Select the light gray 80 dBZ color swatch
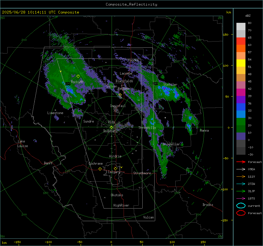The width and height of the screenshot is (263, 246). [x=241, y=26]
